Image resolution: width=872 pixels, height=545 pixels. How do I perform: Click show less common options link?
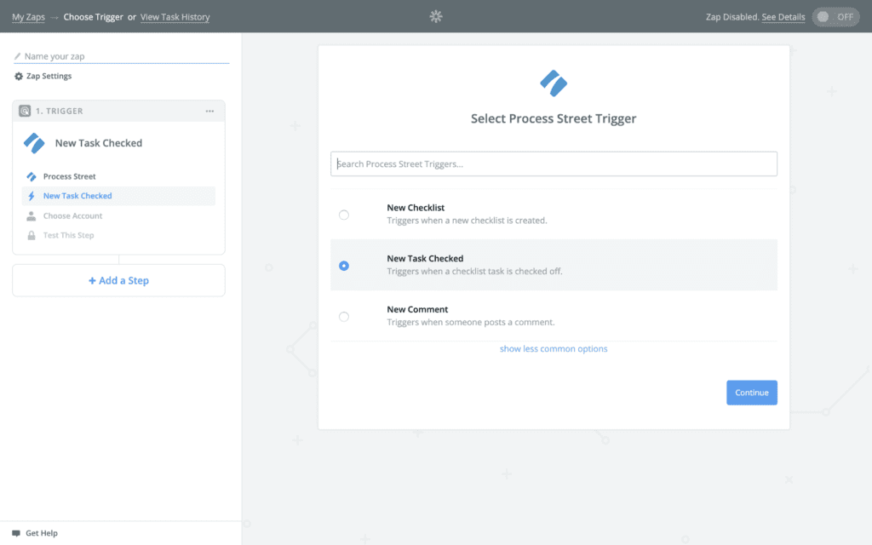pyautogui.click(x=554, y=348)
